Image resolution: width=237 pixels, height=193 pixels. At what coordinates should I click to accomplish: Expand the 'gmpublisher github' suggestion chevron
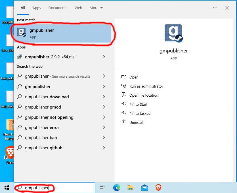(104, 148)
